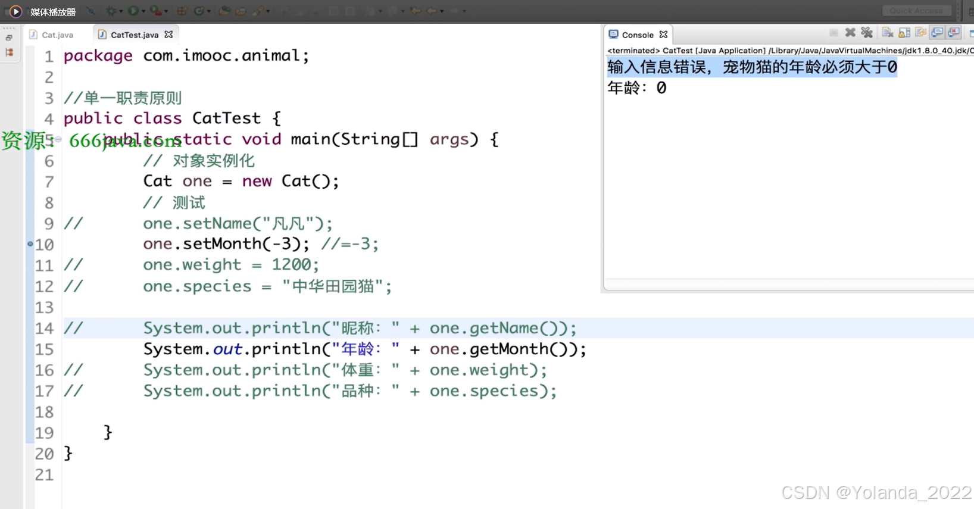Screen dimensions: 974x509
Task: Click the Skip All Breakpoints icon
Action: tap(90, 11)
